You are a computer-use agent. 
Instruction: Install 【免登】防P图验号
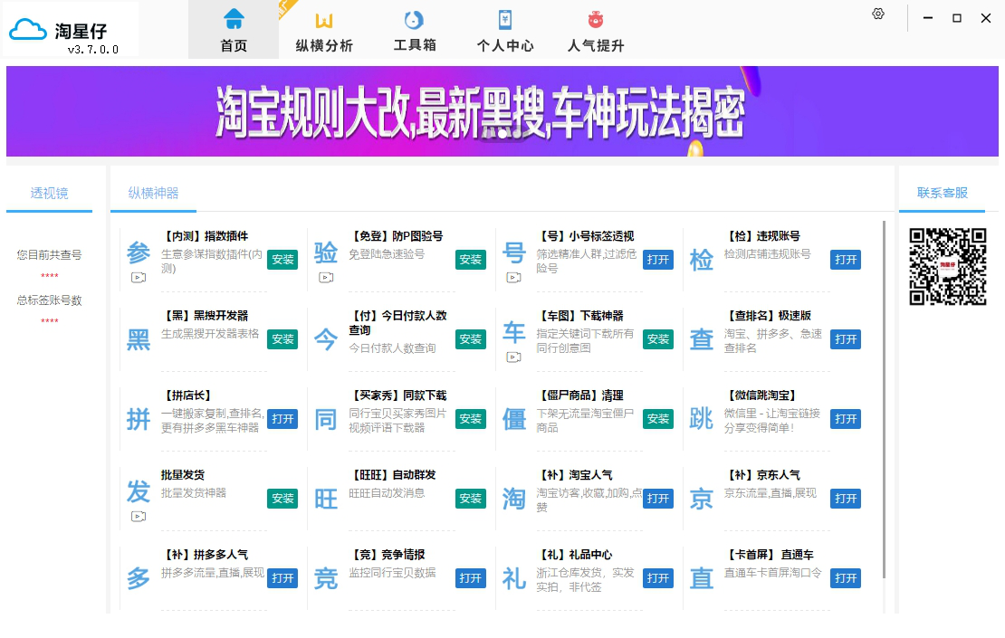point(471,260)
